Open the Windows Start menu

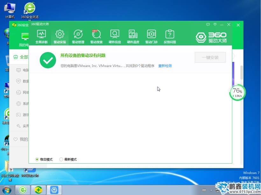[7, 190]
